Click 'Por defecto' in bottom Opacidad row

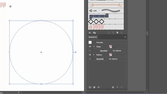pyautogui.click(x=113, y=59)
